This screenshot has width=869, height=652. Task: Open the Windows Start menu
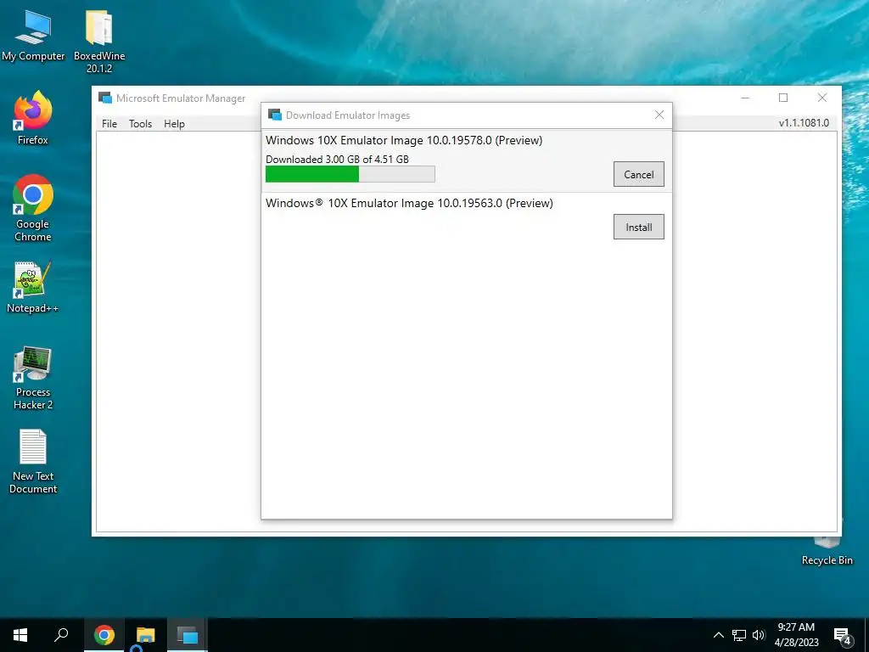(x=20, y=635)
